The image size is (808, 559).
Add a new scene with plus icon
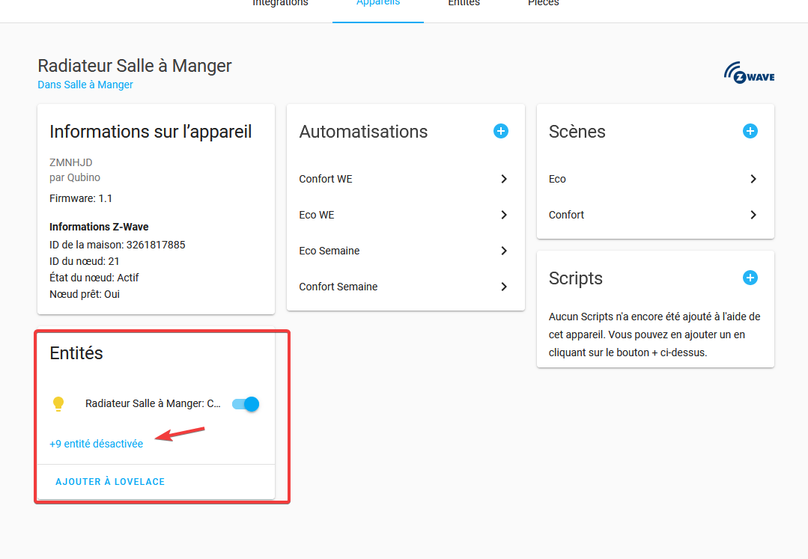[750, 131]
